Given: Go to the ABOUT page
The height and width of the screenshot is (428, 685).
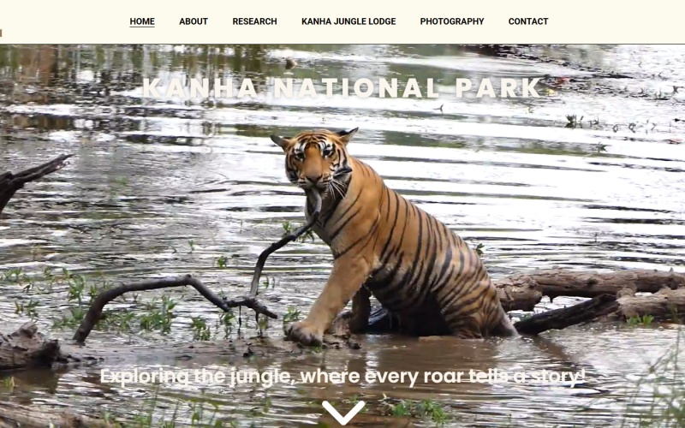Looking at the screenshot, I should pyautogui.click(x=194, y=21).
